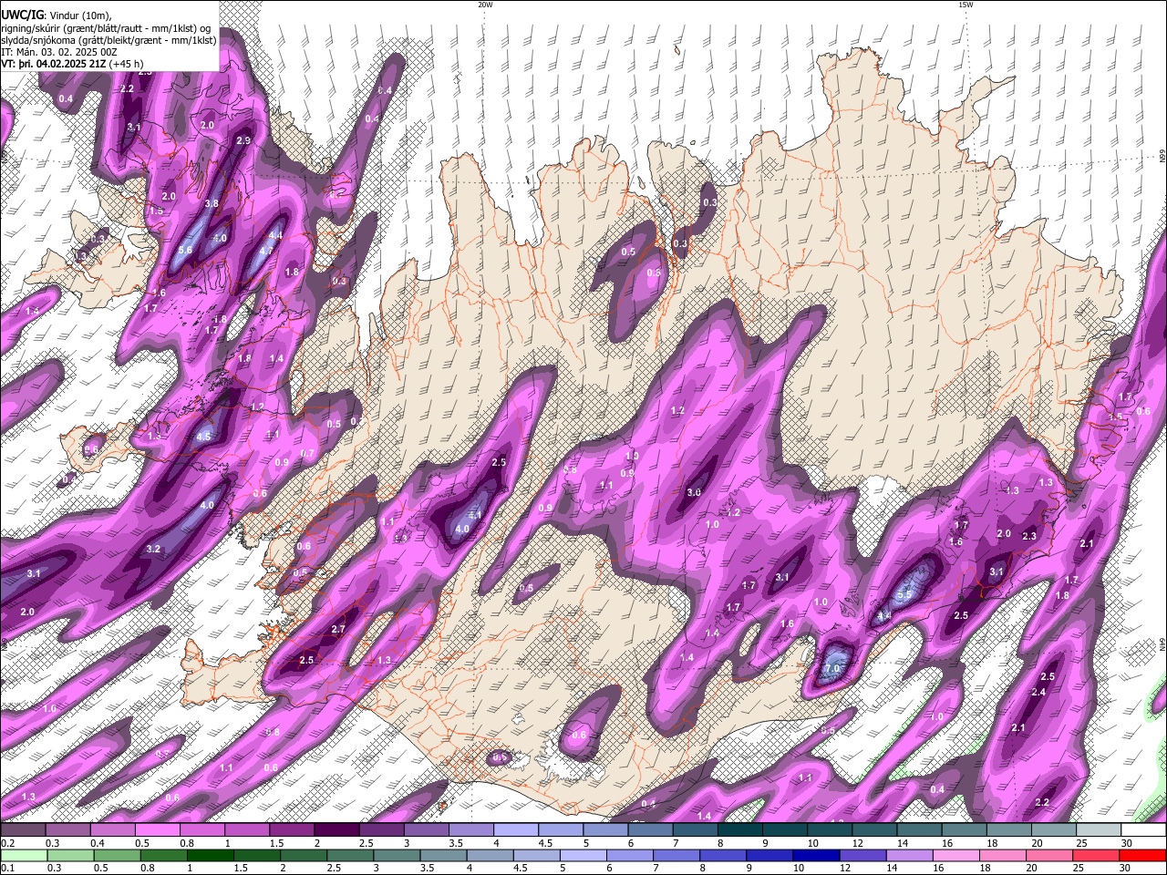The height and width of the screenshot is (875, 1167).
Task: Click the 2.3 precipitation value label
Action: click(x=1029, y=536)
